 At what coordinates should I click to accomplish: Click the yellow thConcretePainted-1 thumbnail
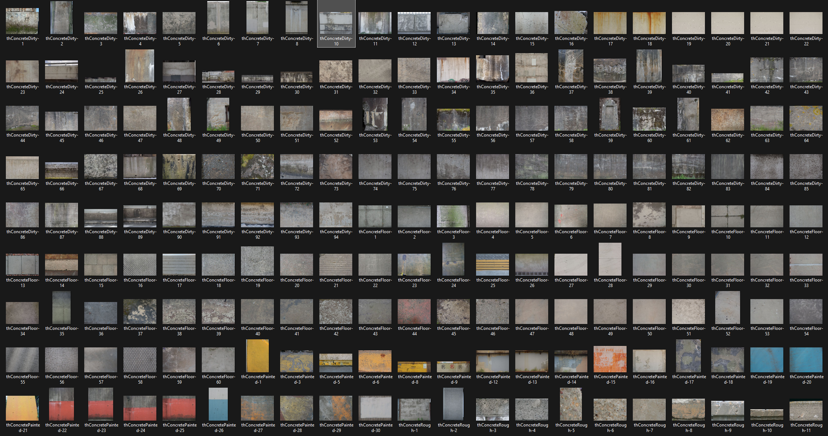click(x=258, y=356)
